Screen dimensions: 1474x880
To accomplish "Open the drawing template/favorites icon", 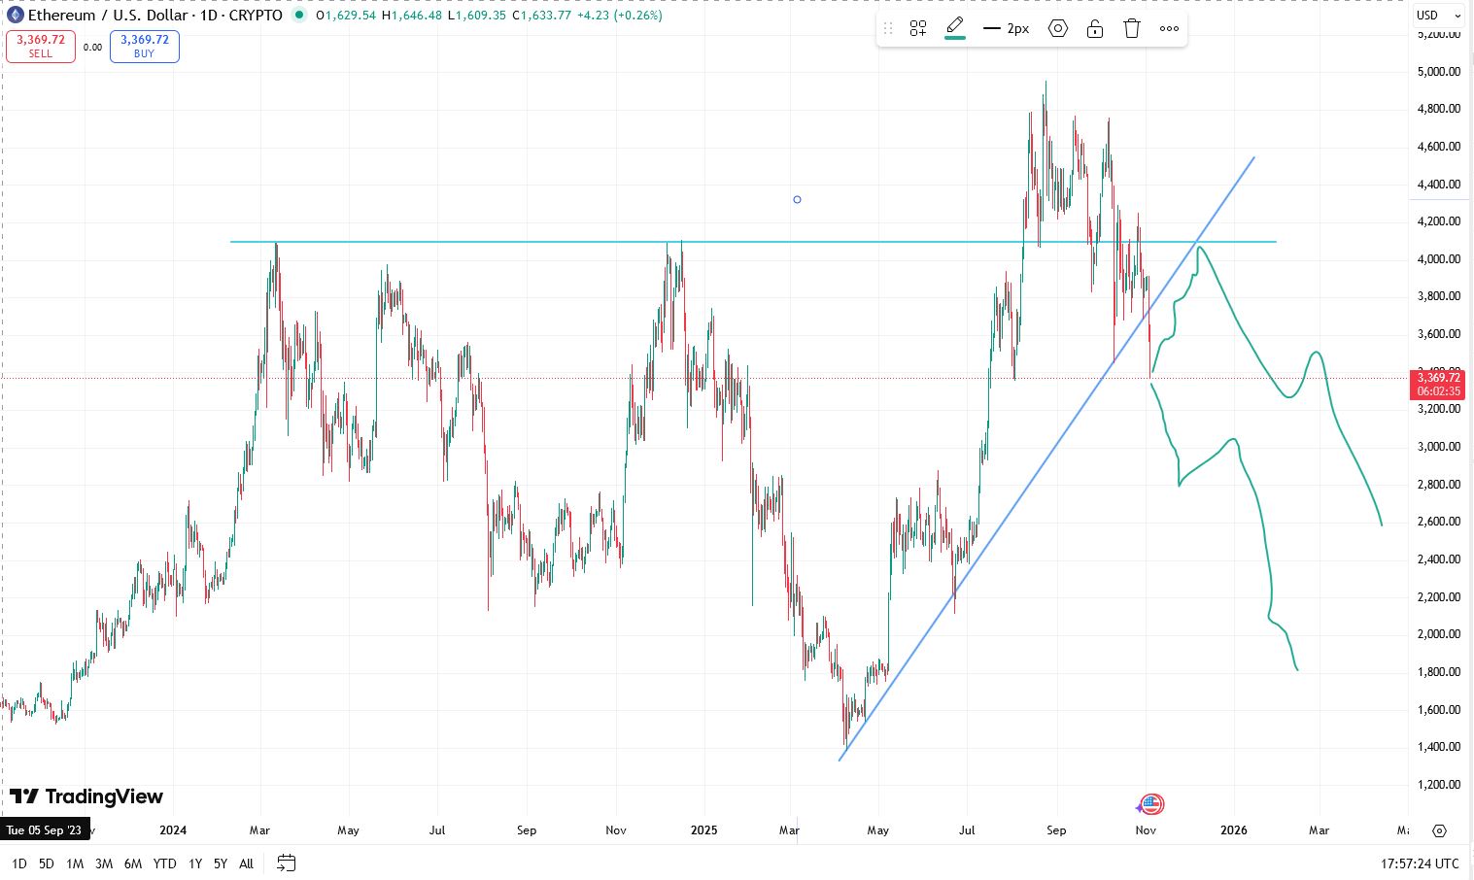I will click(x=917, y=28).
